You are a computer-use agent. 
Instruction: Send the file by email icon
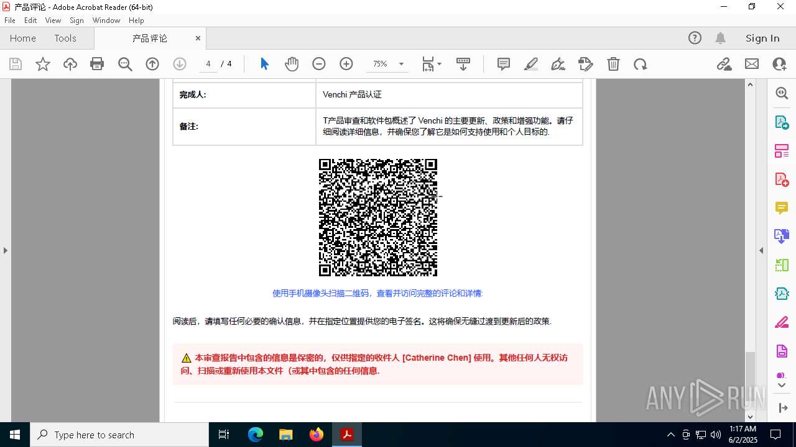click(752, 64)
